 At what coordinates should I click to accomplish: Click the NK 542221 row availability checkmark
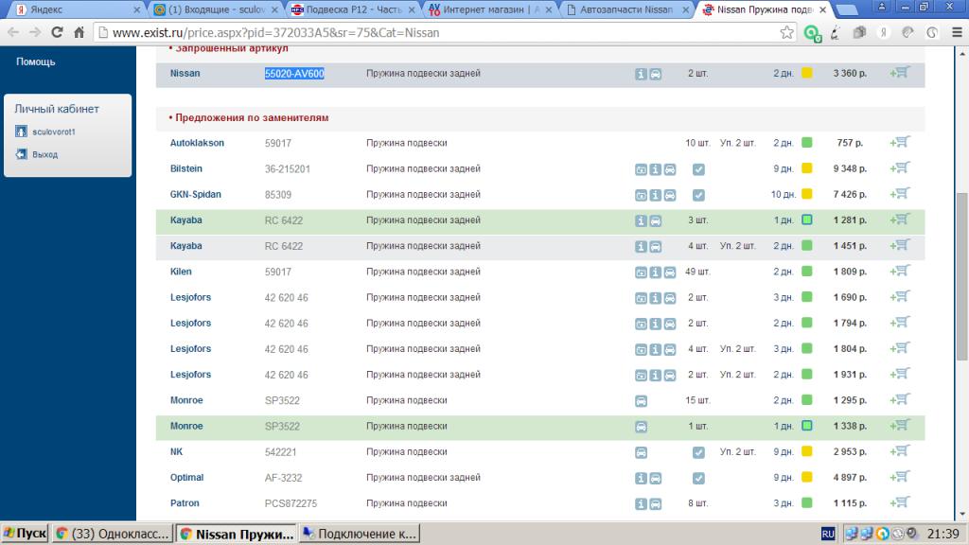698,453
